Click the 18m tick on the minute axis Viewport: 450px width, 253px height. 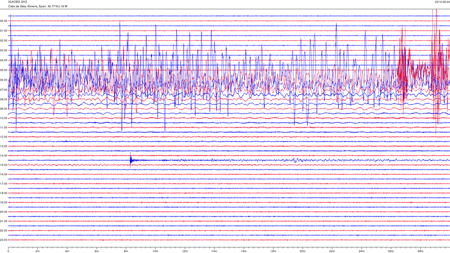point(273,251)
